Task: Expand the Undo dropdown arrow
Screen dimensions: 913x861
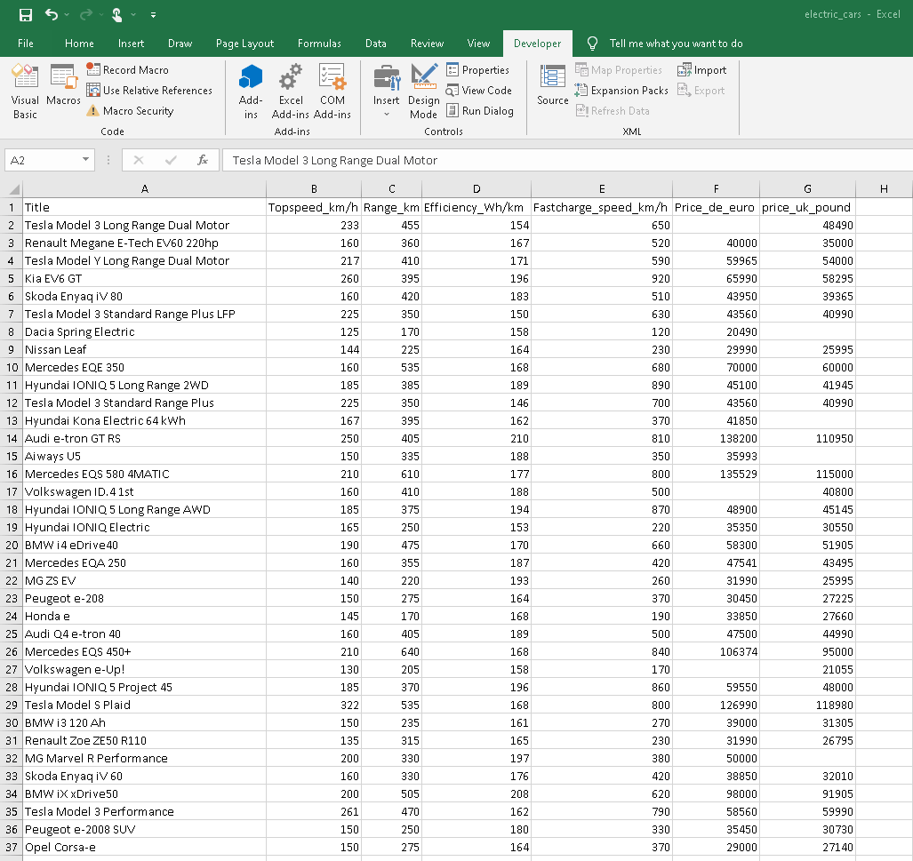Action: [65, 13]
